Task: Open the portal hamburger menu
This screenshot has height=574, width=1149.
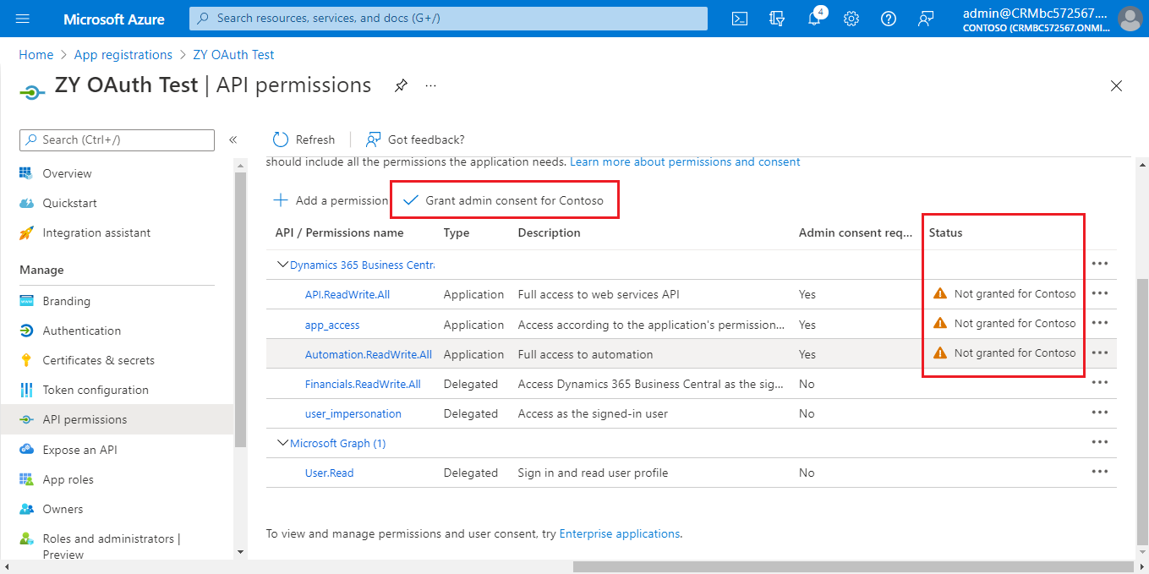Action: pos(22,18)
